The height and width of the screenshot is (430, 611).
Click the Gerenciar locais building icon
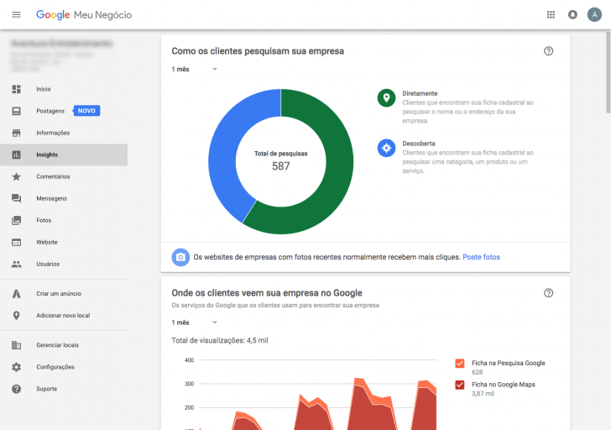tap(17, 345)
